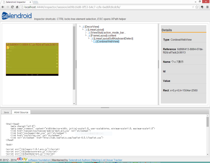Open a new browser tab
The image size is (210, 163).
pos(36,2)
